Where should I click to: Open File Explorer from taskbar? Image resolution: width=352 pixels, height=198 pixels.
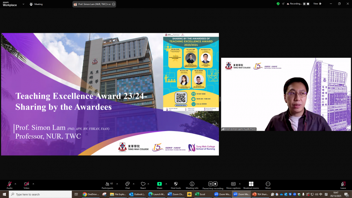pyautogui.click(x=118, y=194)
